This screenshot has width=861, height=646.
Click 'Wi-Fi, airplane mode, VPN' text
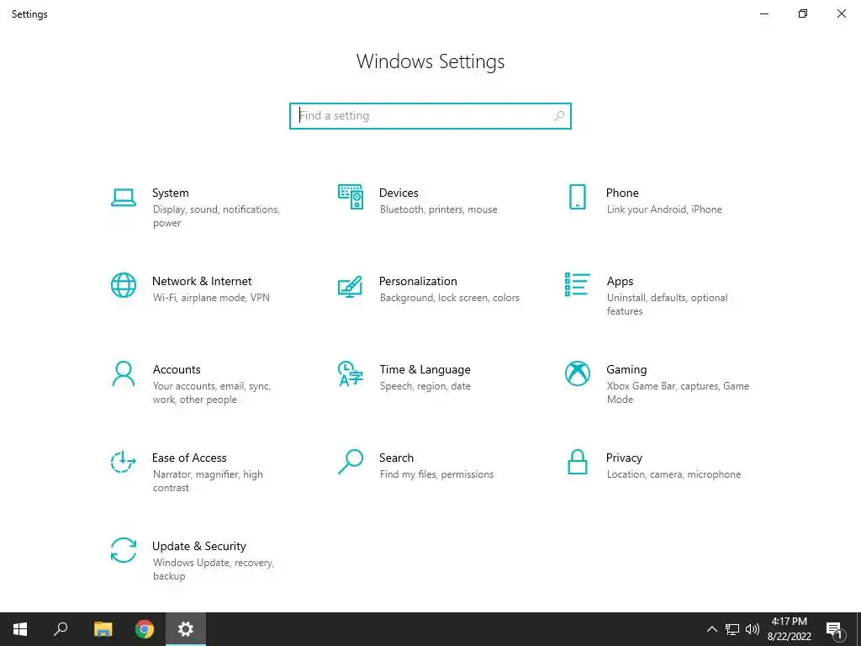point(211,298)
